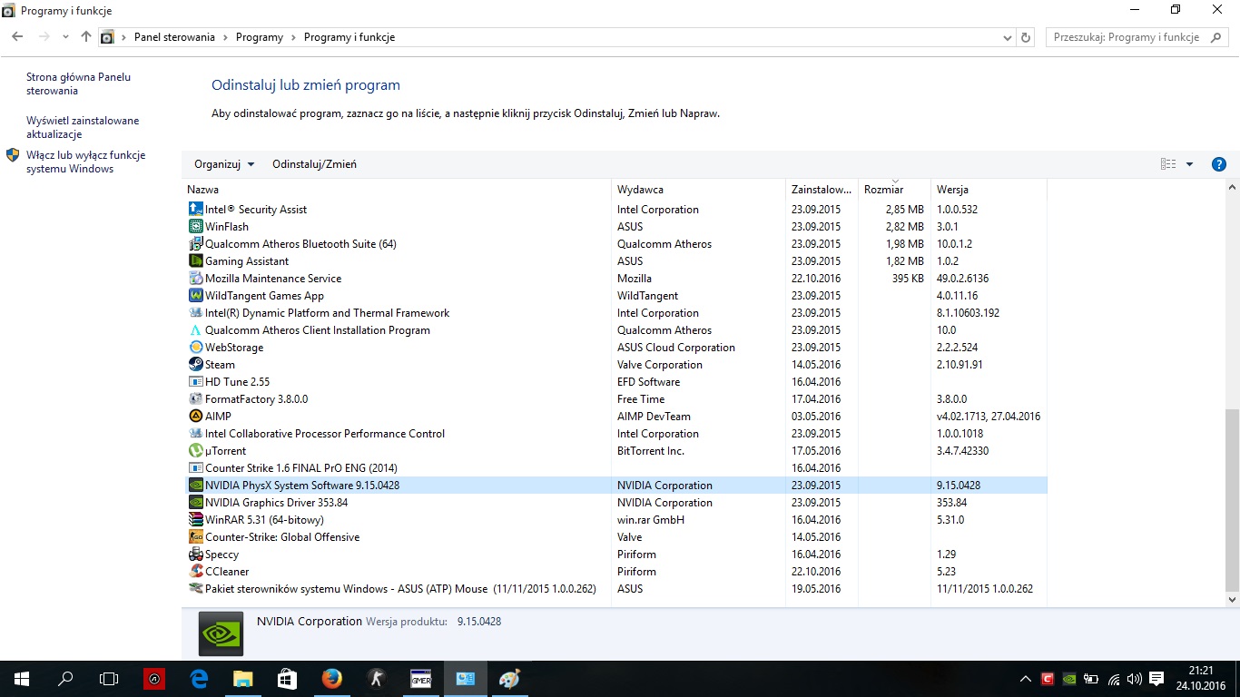Click the WebStorage program icon
1240x697 pixels.
[195, 348]
